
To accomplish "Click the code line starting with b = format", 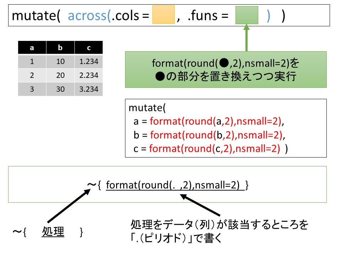I will 210,135.
